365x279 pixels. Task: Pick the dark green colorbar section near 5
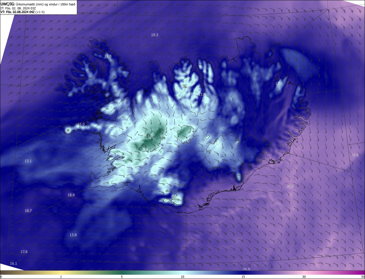(x=122, y=273)
